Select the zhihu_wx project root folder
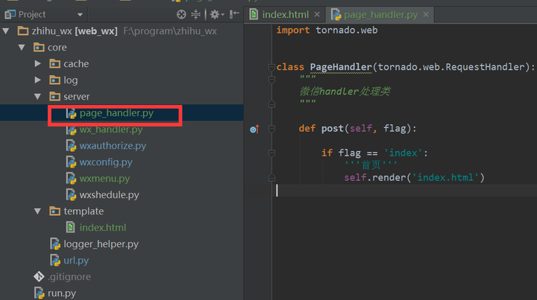Image resolution: width=537 pixels, height=300 pixels. pos(23,31)
